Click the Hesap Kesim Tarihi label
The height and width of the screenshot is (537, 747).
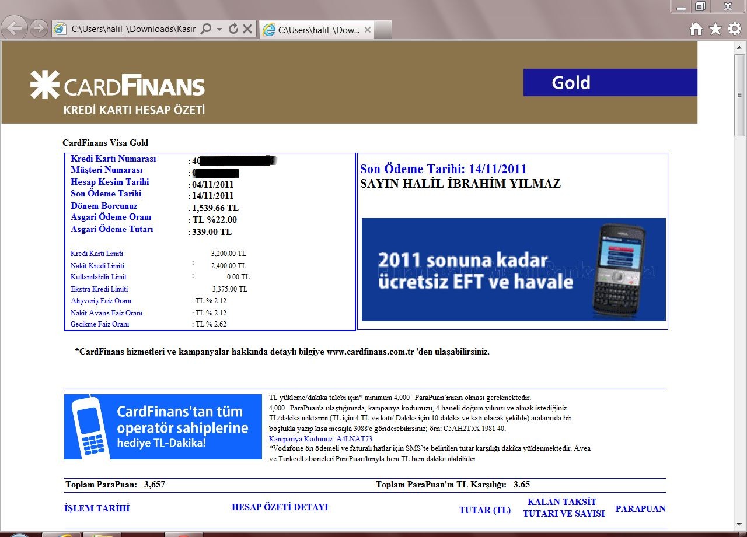pyautogui.click(x=110, y=182)
